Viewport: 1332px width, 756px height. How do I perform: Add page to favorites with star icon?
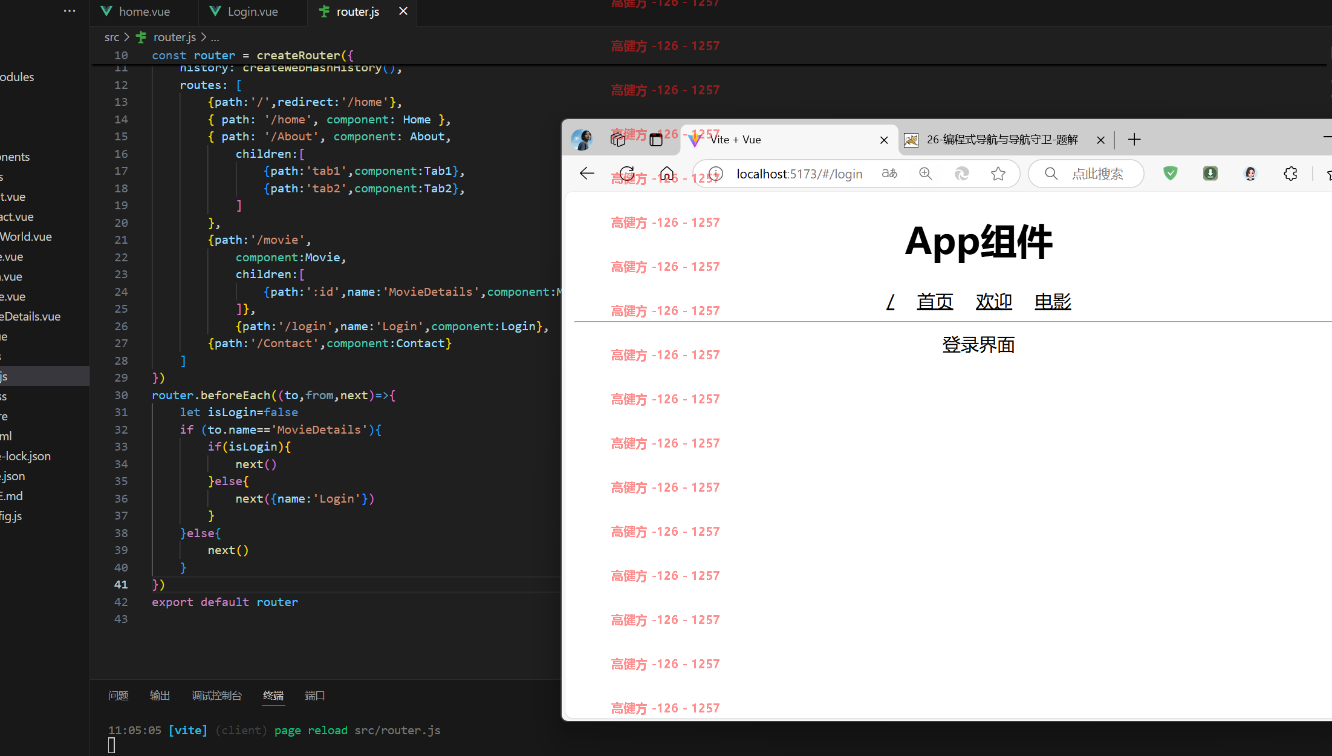pos(998,174)
